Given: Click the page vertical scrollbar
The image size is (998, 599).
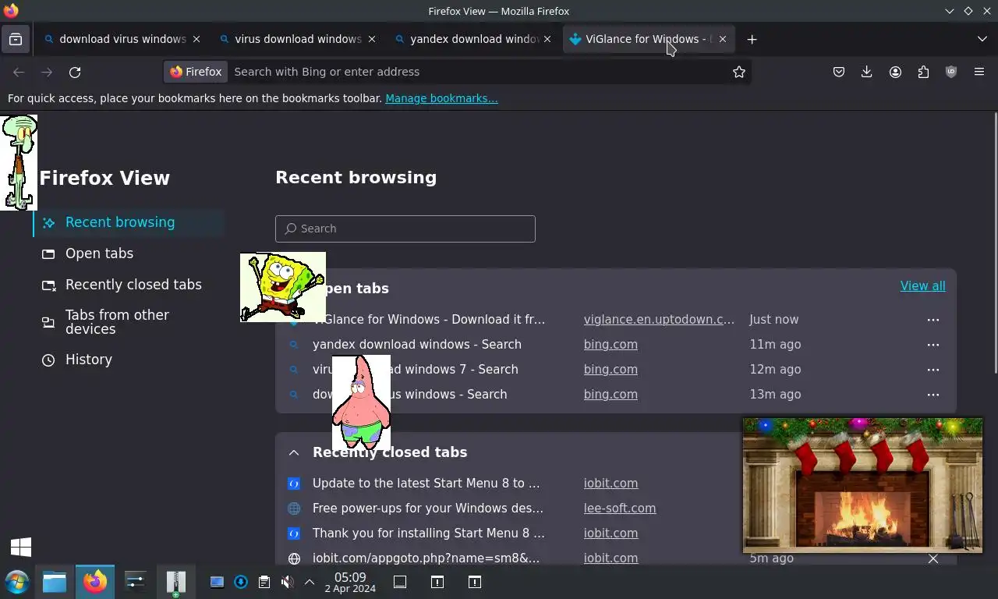Looking at the screenshot, I should 995,243.
